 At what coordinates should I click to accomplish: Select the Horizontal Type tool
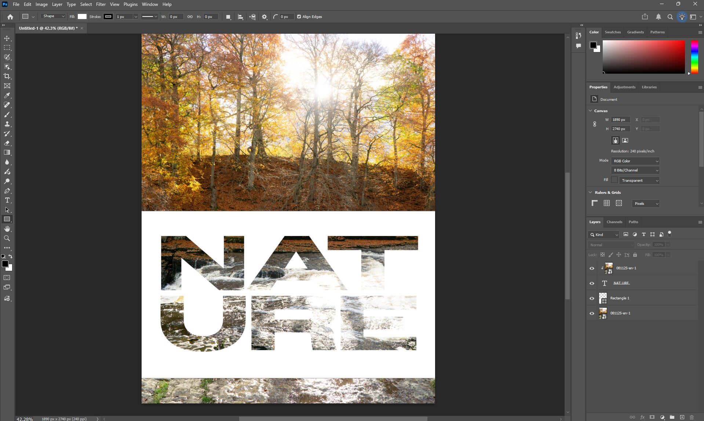(7, 200)
